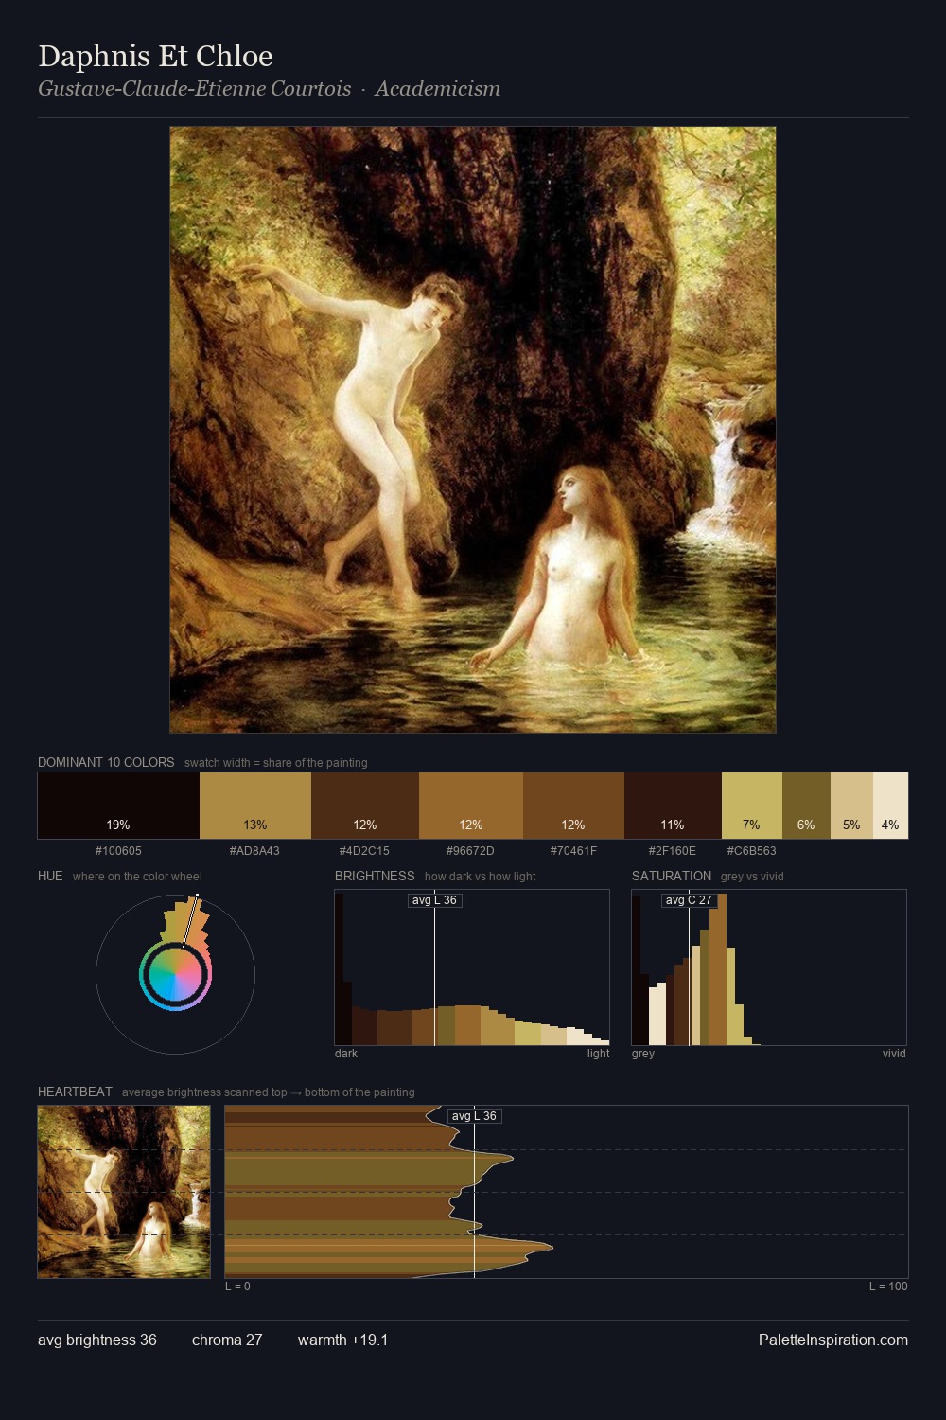This screenshot has width=946, height=1420.
Task: Click the 'dark' axis label under Brightness
Action: (x=346, y=1054)
